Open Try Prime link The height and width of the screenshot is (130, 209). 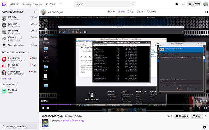[x=50, y=4]
